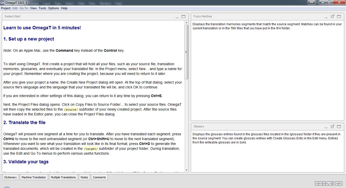Click inside the Fuzzy Matches description text
This screenshot has height=188, width=346.
pyautogui.click(x=267, y=26)
